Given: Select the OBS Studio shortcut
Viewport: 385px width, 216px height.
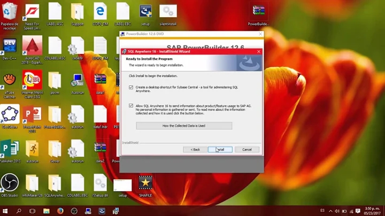Looking at the screenshot, I should [10, 186].
